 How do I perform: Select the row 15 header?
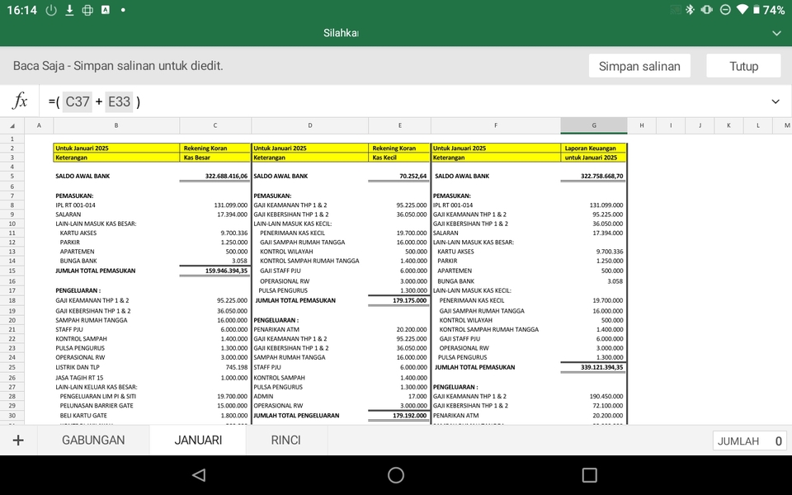click(12, 271)
